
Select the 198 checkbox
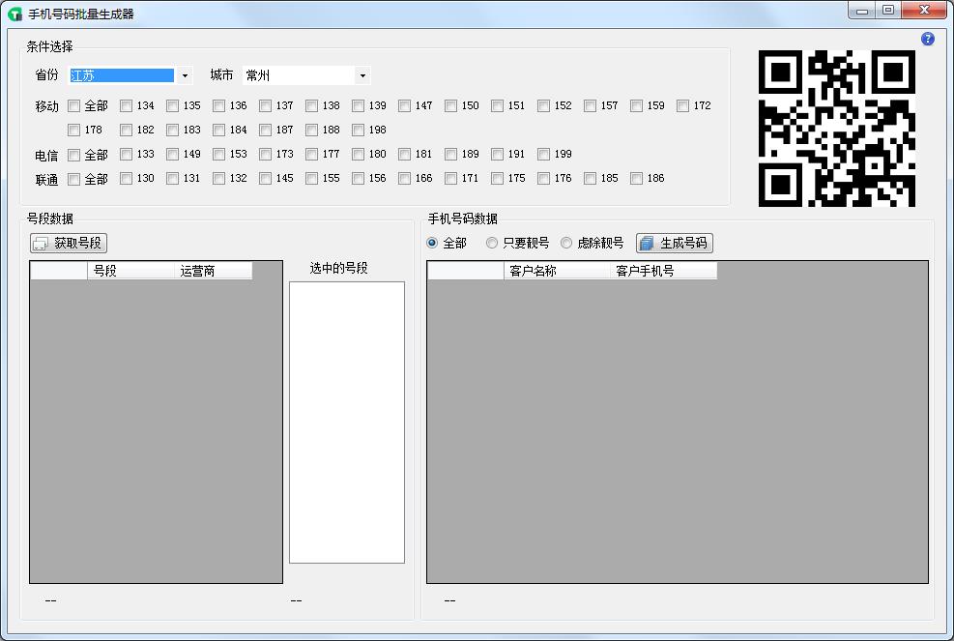(x=358, y=131)
